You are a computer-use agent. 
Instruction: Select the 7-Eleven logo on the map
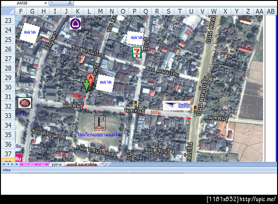pos(137,52)
